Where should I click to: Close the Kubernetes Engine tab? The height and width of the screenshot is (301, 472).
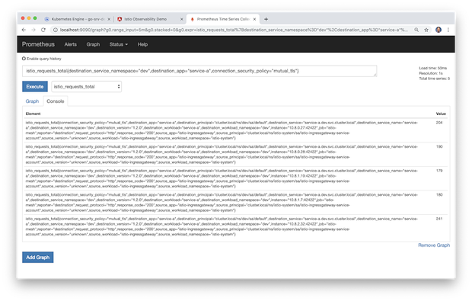pyautogui.click(x=109, y=19)
